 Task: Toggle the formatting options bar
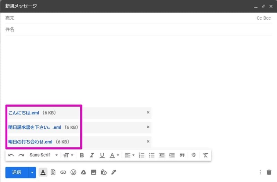point(43,172)
